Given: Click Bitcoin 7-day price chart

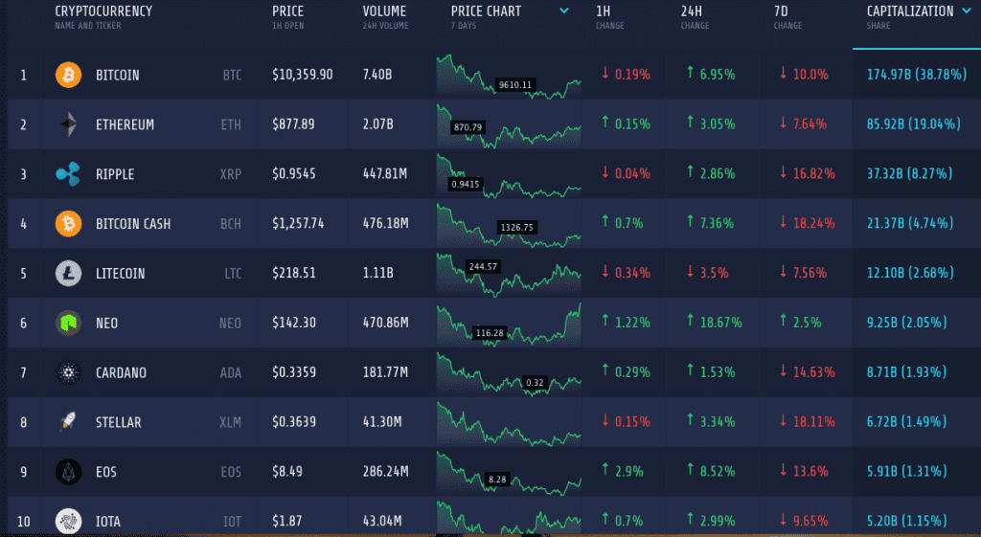Looking at the screenshot, I should [x=509, y=77].
